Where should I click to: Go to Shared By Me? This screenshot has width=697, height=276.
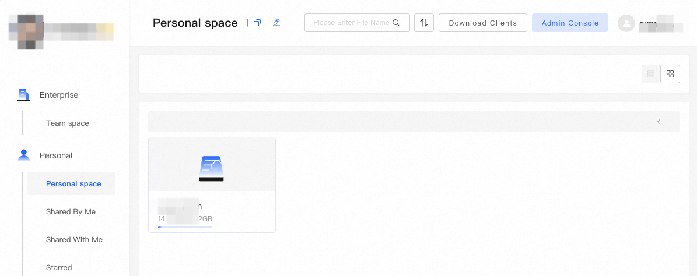(71, 212)
